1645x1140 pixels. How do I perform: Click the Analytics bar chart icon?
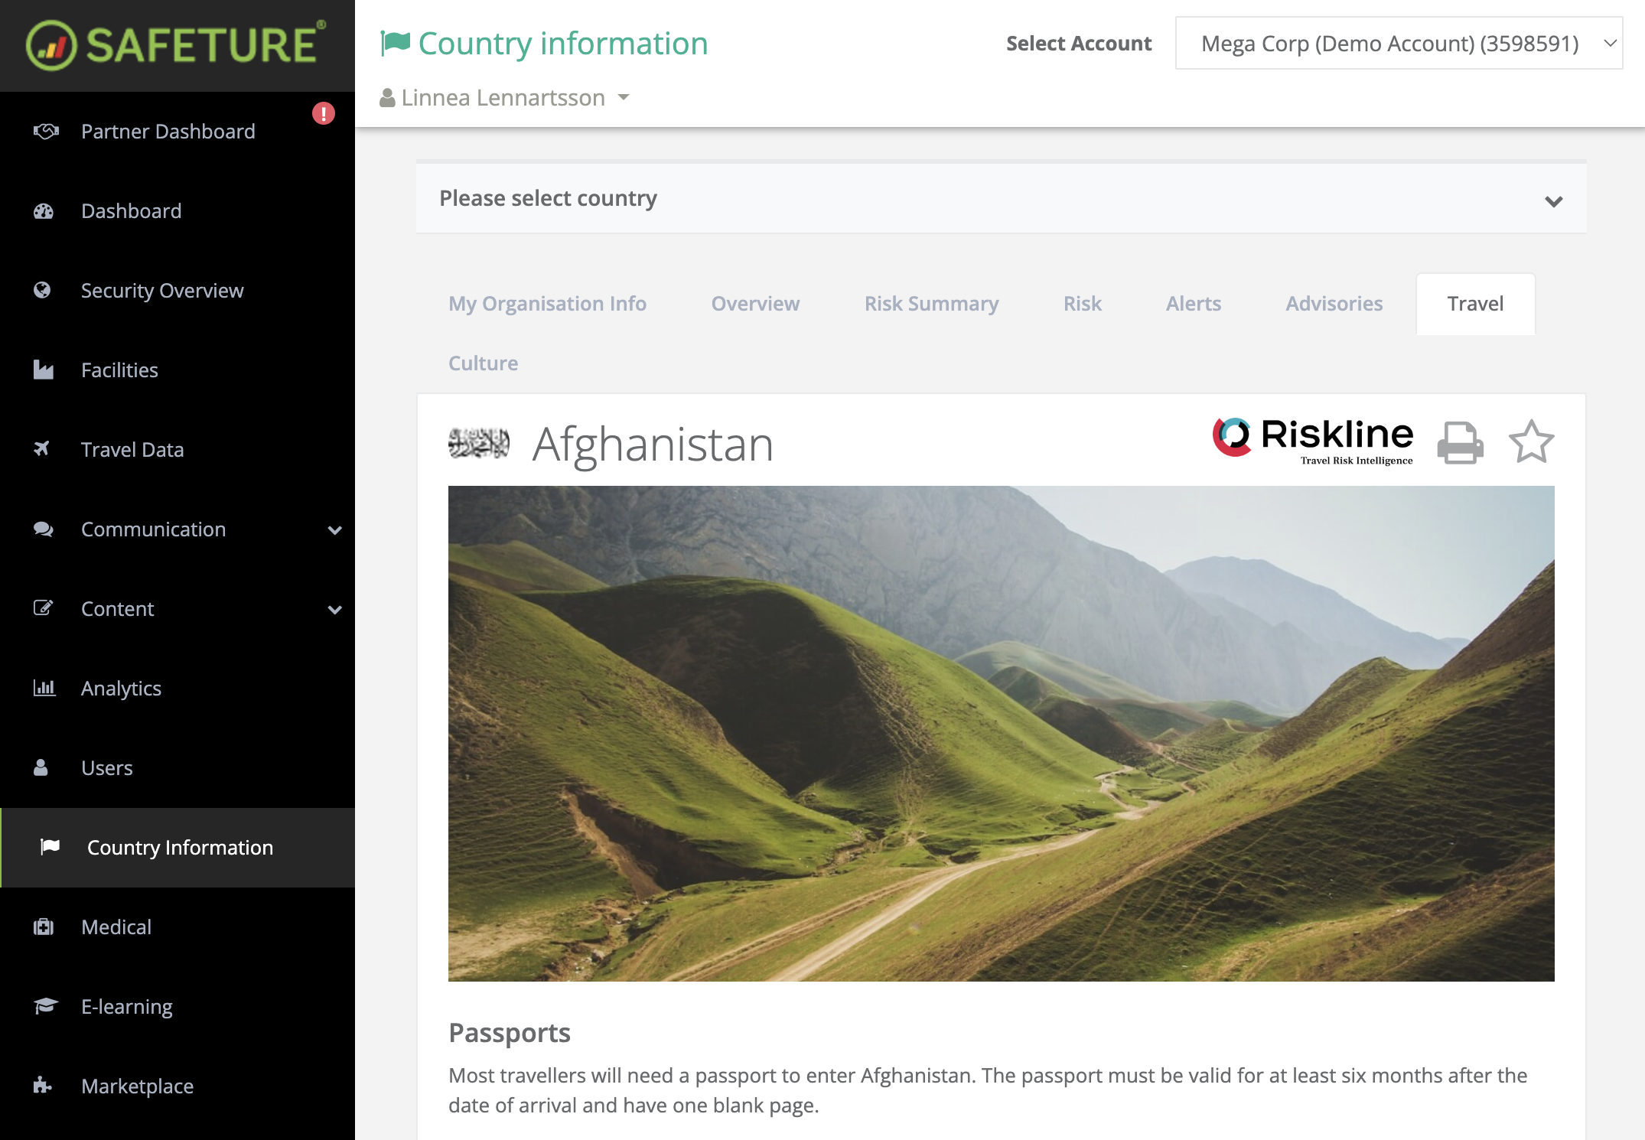click(x=44, y=688)
